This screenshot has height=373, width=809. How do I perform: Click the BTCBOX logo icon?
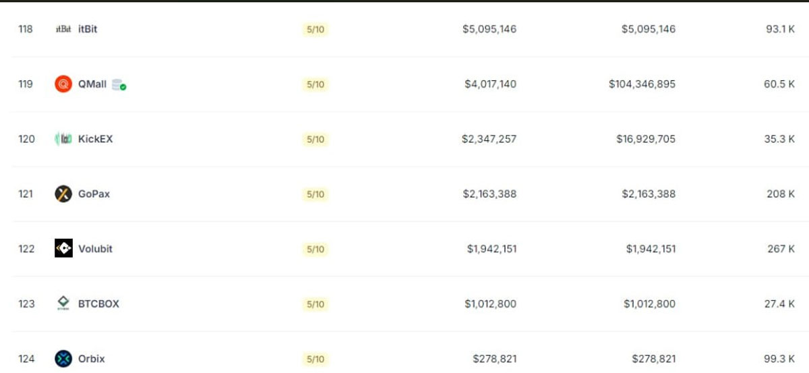point(63,304)
